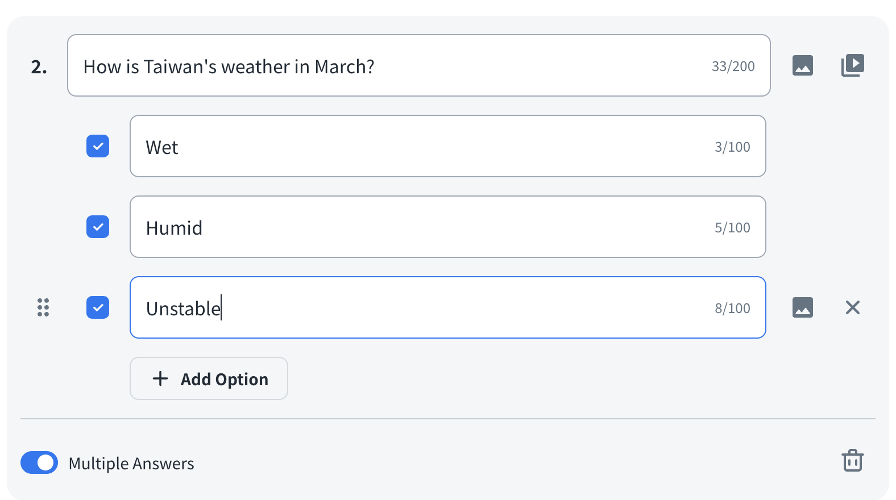Uncheck the Wet answer checkbox
Screen dimensions: 896x500
pyautogui.click(x=98, y=146)
